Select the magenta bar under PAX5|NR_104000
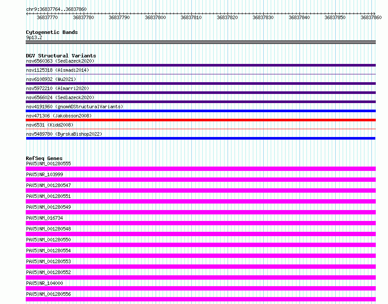The image size is (388, 304). click(201, 288)
